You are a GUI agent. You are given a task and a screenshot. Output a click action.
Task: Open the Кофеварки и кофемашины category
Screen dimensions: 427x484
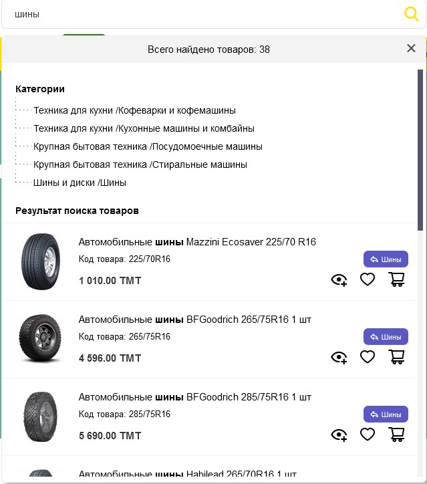pyautogui.click(x=134, y=110)
